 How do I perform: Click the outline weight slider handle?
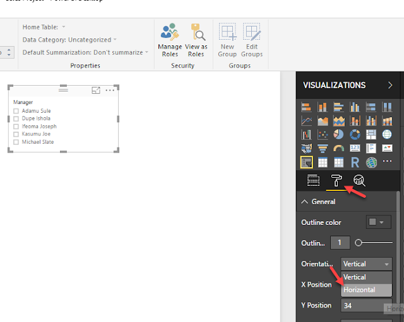(358, 243)
